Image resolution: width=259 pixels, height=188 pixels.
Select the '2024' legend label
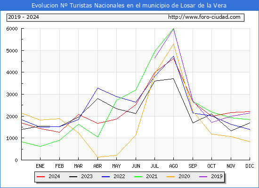point(54,176)
